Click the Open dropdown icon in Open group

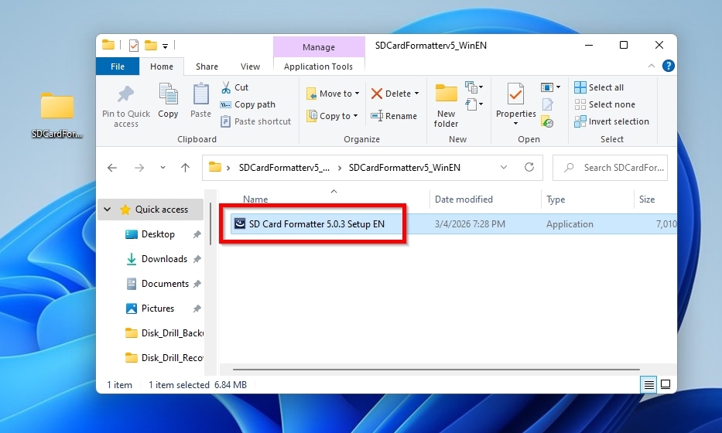550,87
